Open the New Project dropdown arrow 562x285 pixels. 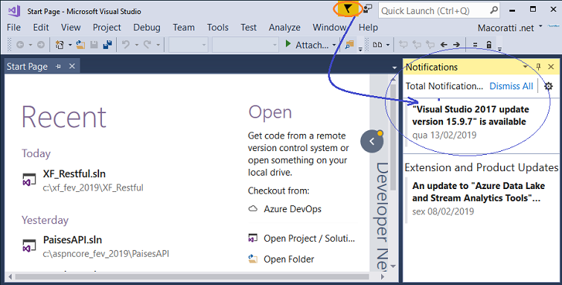(x=70, y=45)
